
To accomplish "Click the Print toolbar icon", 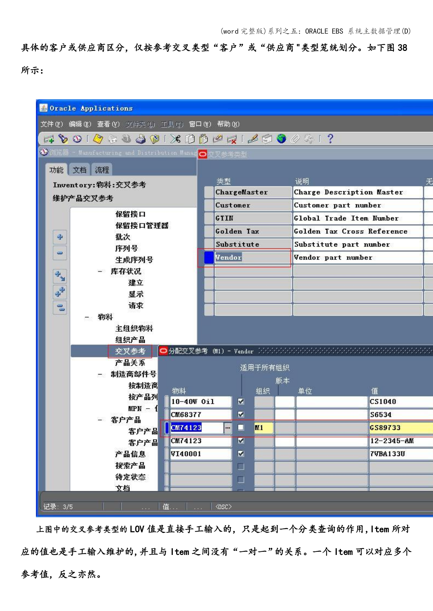I will 141,139.
